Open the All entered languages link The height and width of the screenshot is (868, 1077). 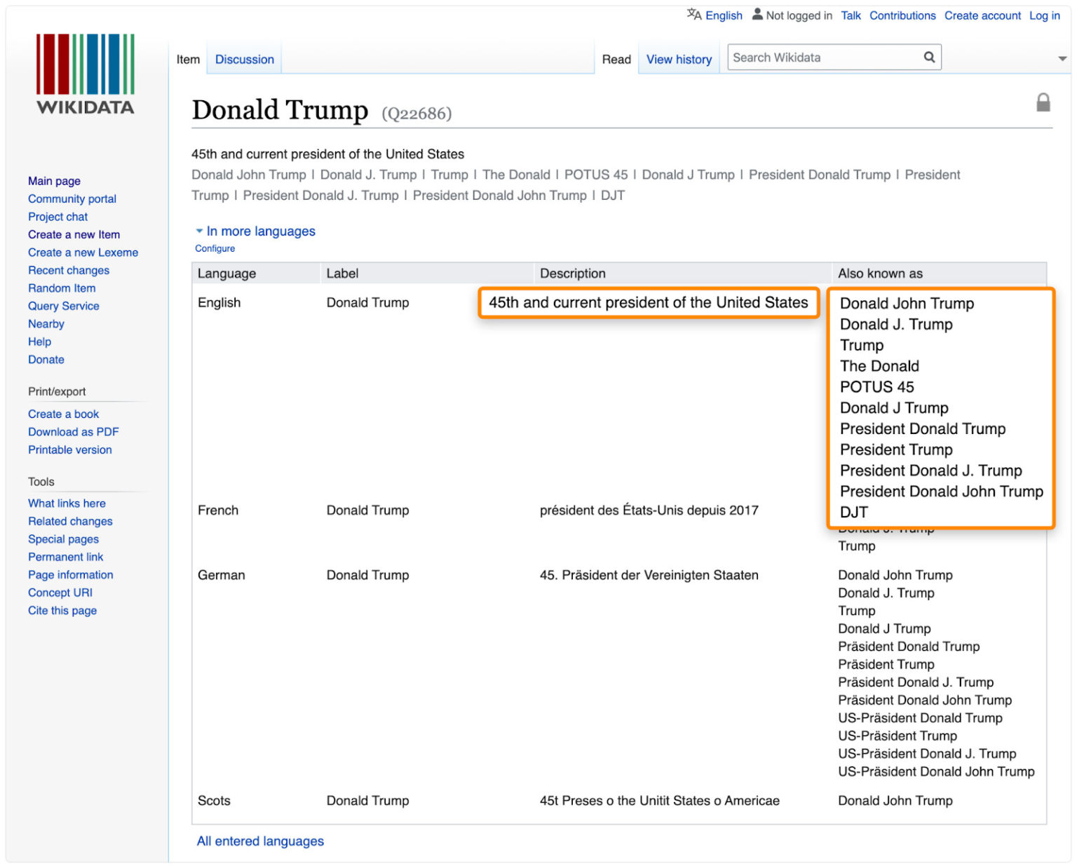pyautogui.click(x=260, y=841)
